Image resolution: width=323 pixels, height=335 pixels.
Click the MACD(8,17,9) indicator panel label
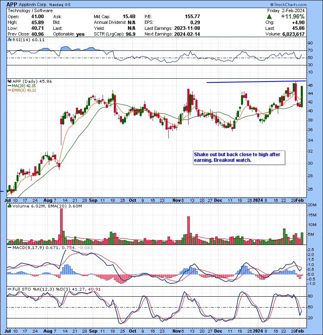[27, 247]
